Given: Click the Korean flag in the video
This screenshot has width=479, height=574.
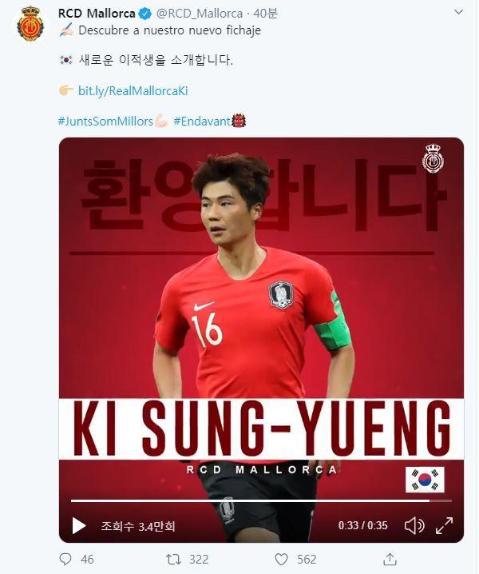Looking at the screenshot, I should click(x=425, y=480).
